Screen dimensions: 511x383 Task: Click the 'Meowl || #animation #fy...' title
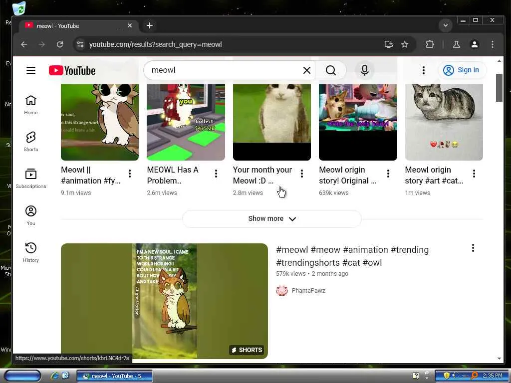[x=91, y=175]
